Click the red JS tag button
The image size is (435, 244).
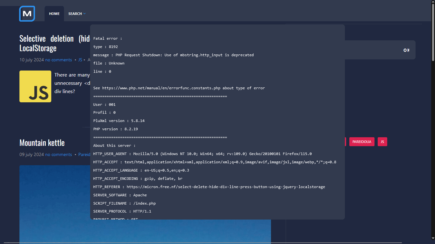click(382, 142)
